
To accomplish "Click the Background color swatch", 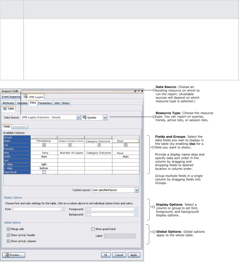I will tap(89, 214).
